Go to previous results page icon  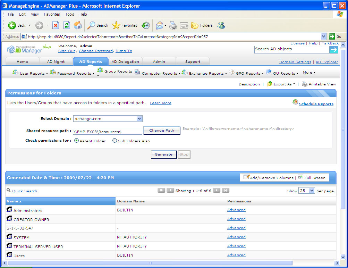point(170,190)
